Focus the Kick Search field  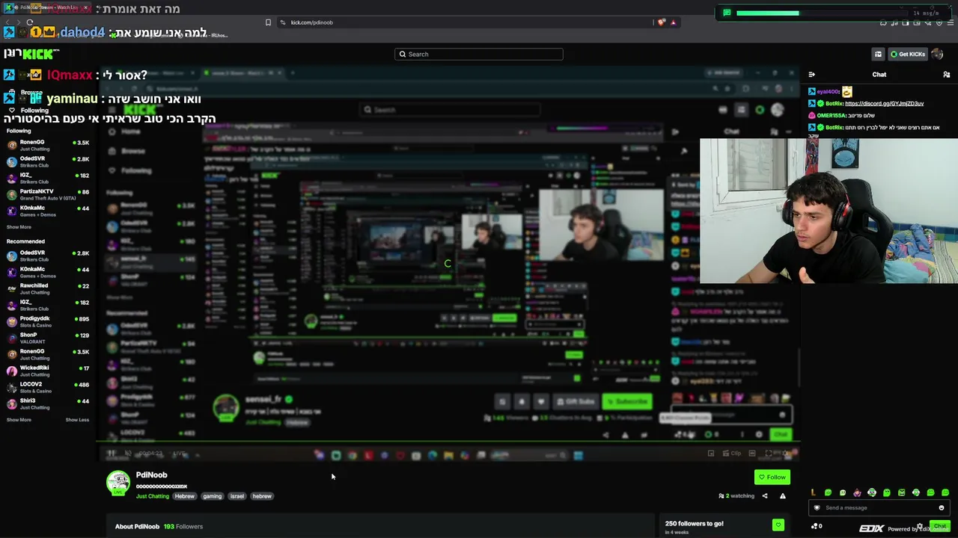[479, 54]
